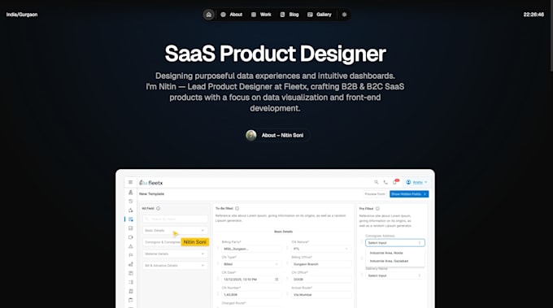Click the Show Hidden Fields button
Screen dimensions: 553x308
click(x=409, y=194)
